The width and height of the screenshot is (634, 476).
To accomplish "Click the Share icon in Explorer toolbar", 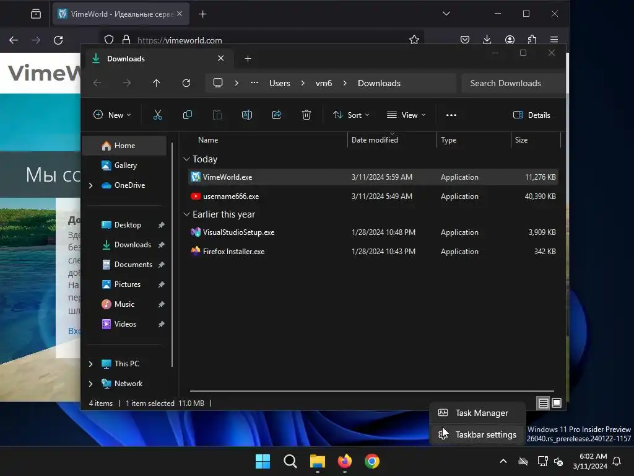I will click(277, 115).
